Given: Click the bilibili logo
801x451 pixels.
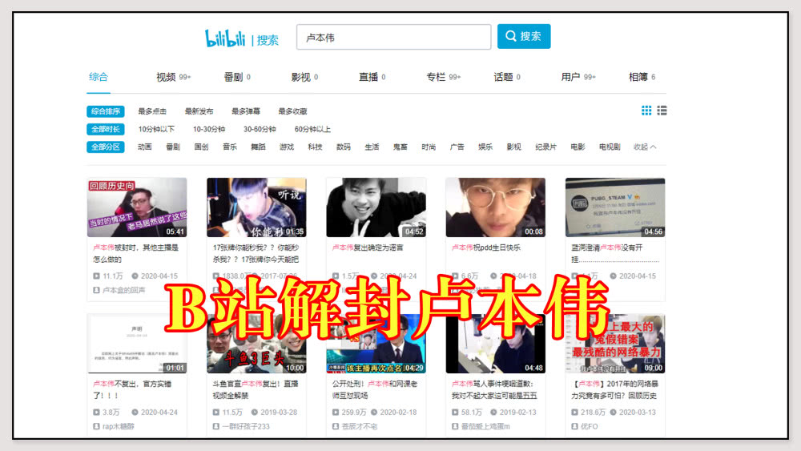Looking at the screenshot, I should click(225, 38).
